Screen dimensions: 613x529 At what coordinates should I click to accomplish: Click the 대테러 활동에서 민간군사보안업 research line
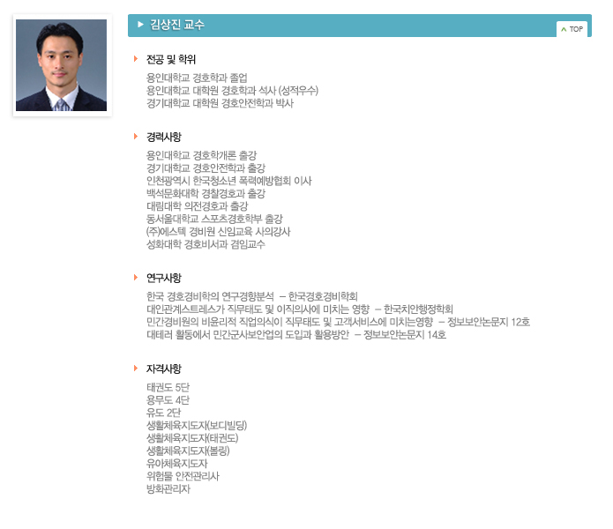click(x=296, y=335)
